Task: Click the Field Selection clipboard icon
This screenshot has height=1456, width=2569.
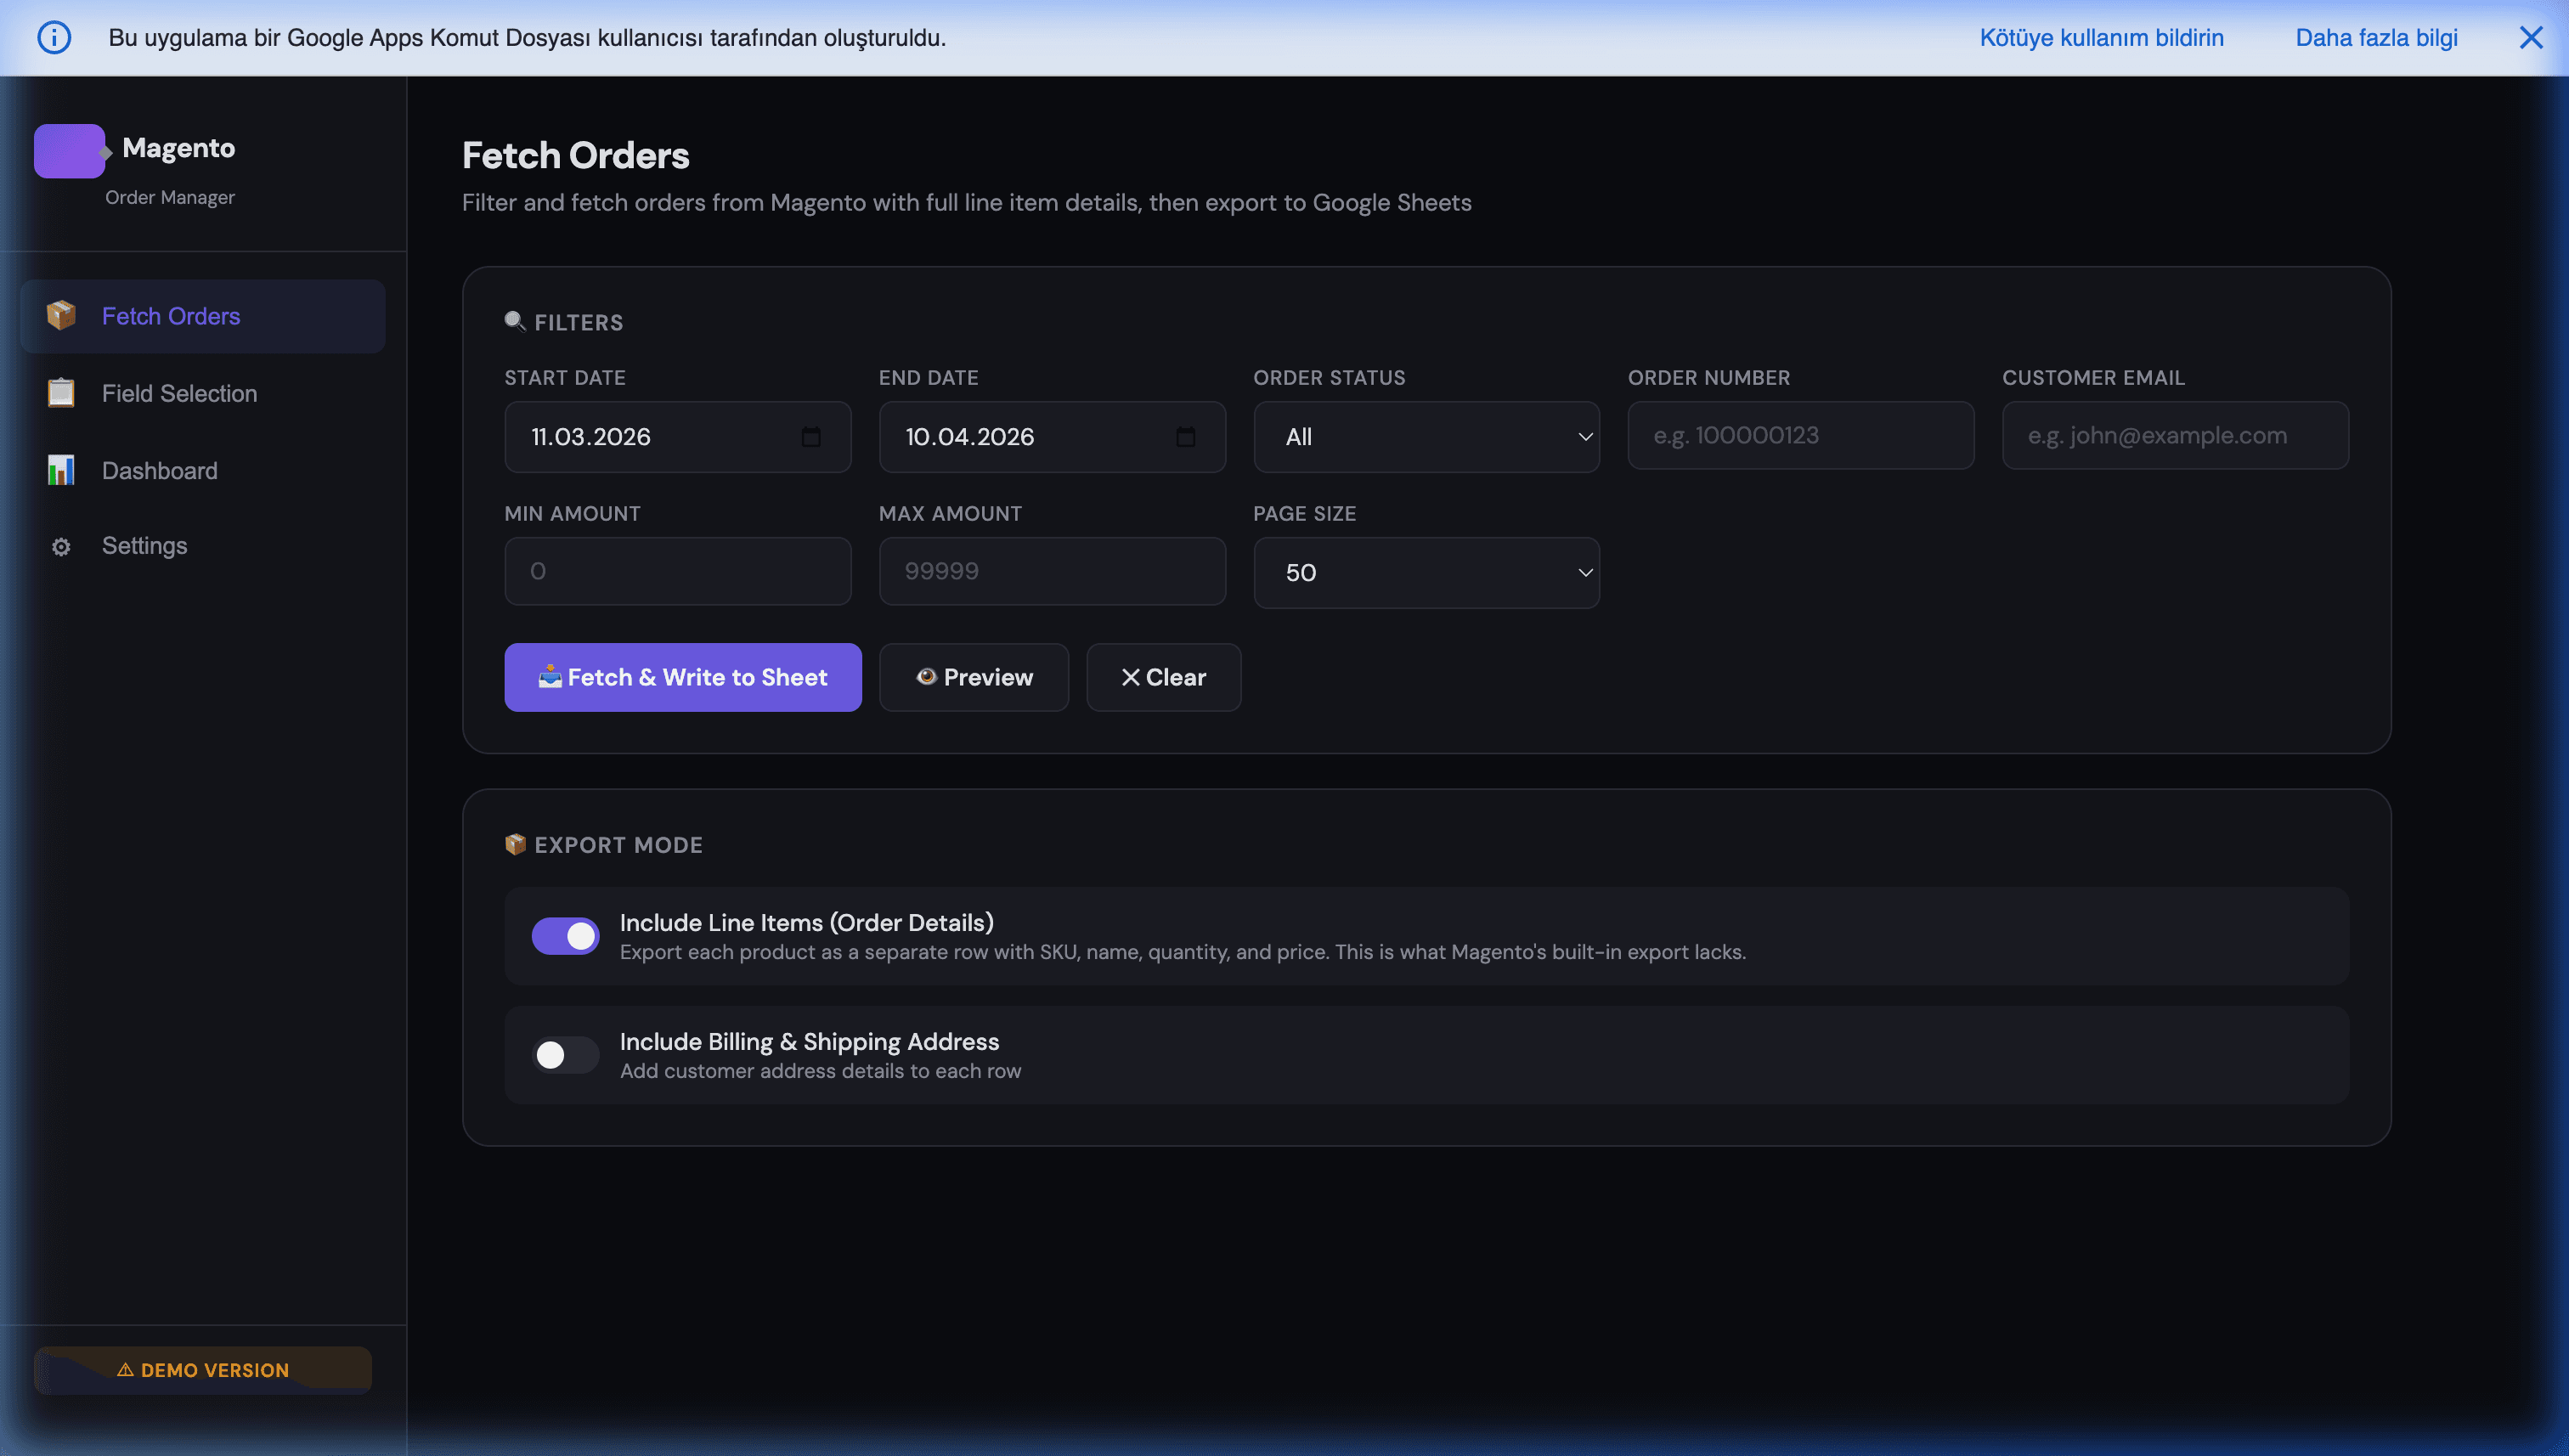Action: coord(61,393)
